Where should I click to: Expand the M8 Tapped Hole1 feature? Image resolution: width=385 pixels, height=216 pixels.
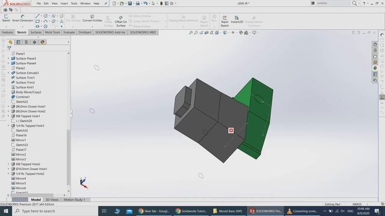click(x=8, y=116)
